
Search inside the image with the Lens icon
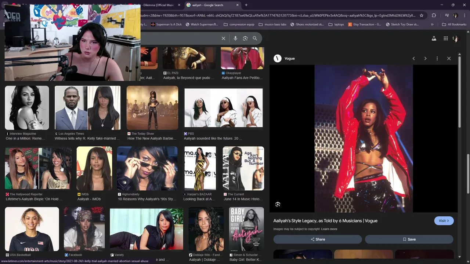[278, 204]
